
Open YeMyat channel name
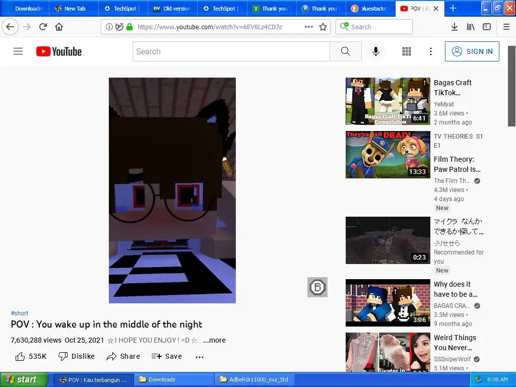point(443,104)
